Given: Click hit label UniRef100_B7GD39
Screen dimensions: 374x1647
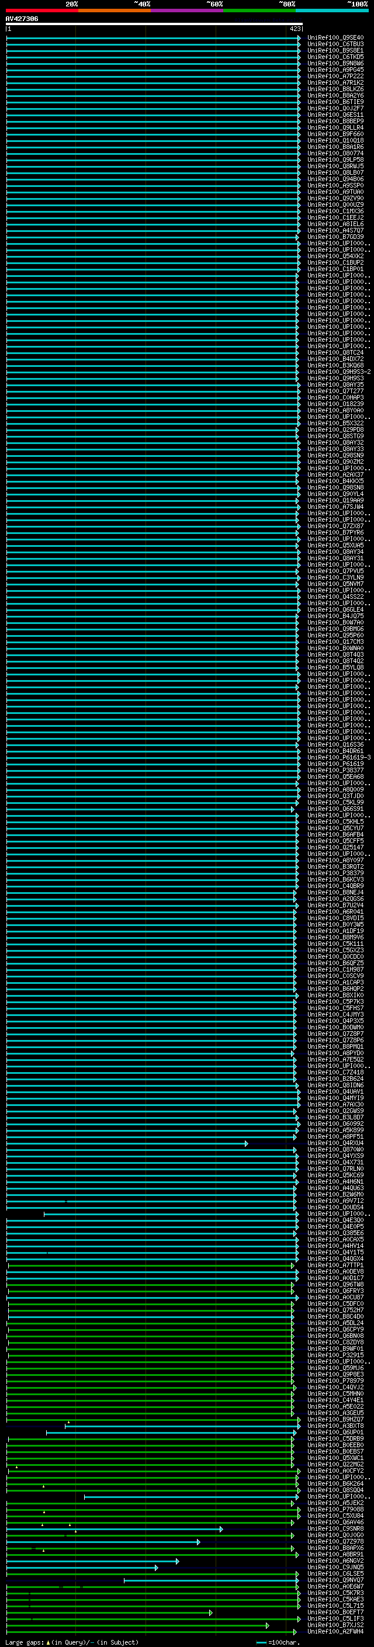Looking at the screenshot, I should coord(335,237).
